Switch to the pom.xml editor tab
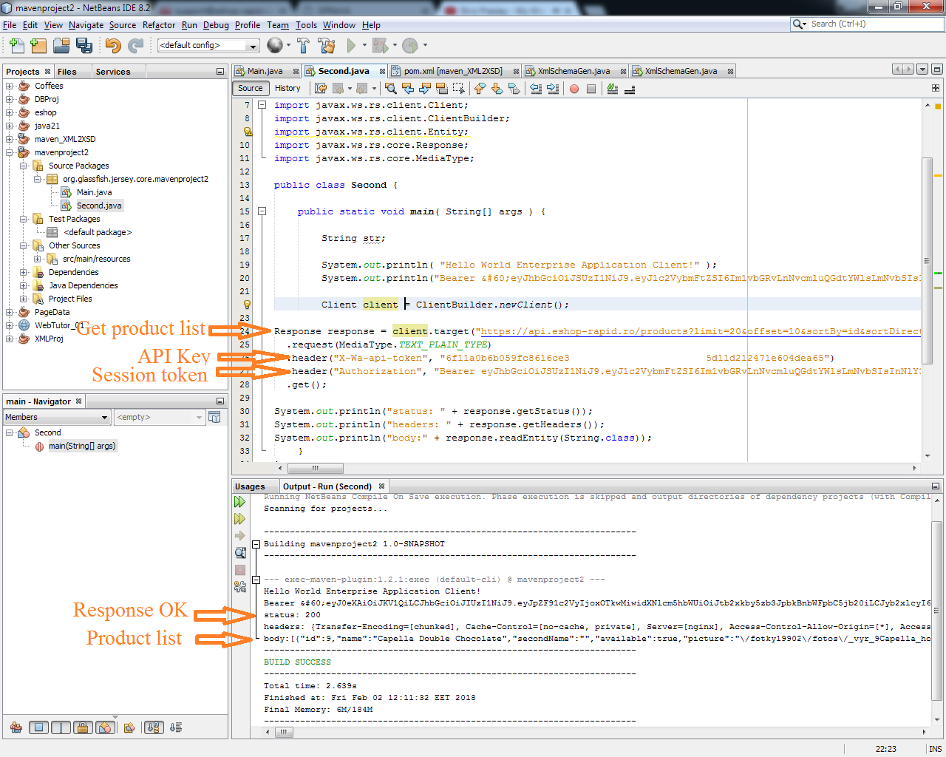Screen dimensions: 946x757 tap(453, 72)
